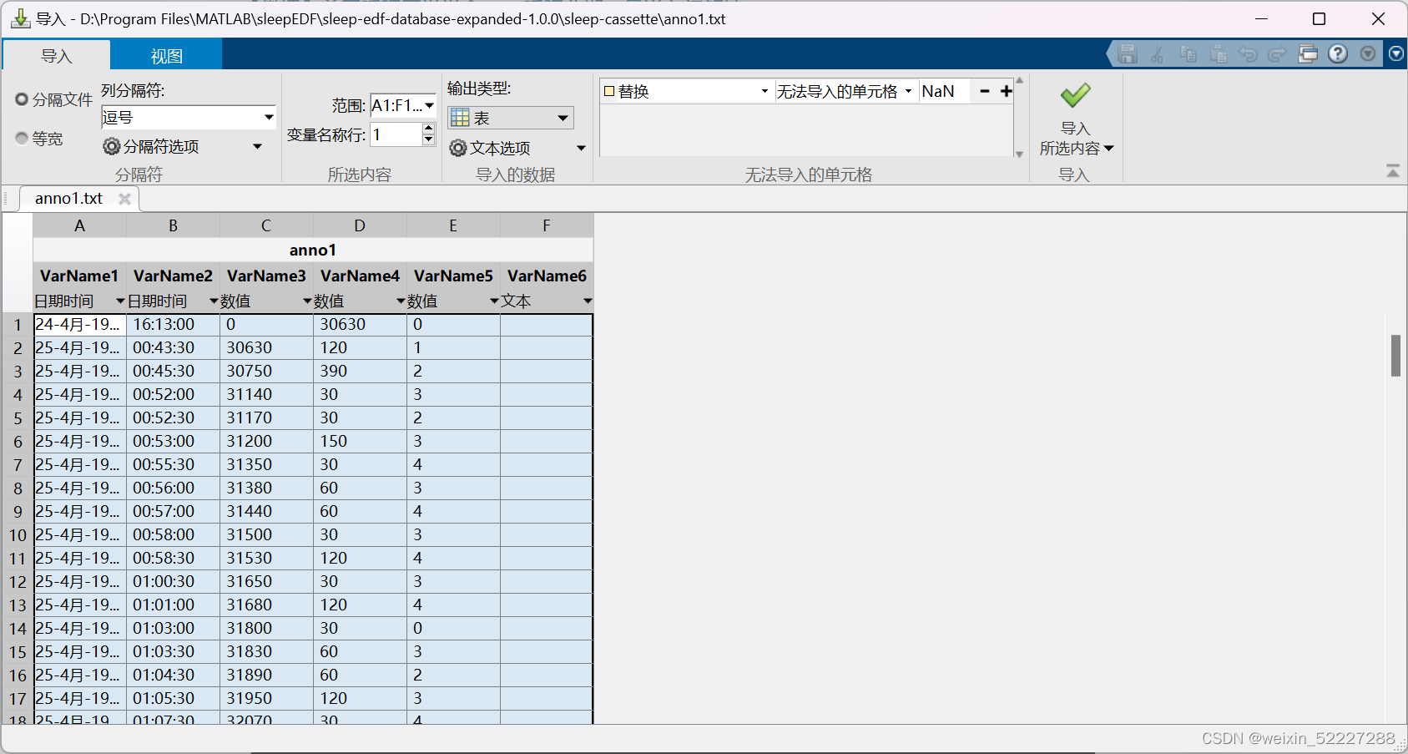Viewport: 1408px width, 754px height.
Task: Open import selection dropdown arrow
Action: pos(1109,149)
